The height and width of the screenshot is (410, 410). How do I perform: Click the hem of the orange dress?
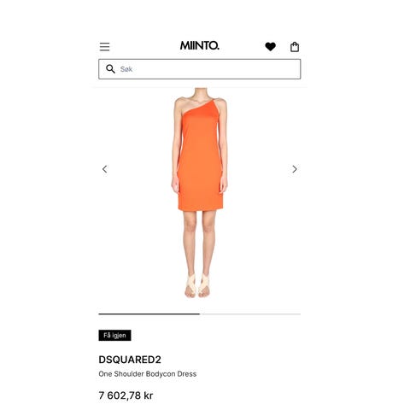pos(201,208)
